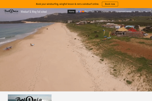Open the More menu item
This screenshot has width=152, height=101.
[141, 12]
